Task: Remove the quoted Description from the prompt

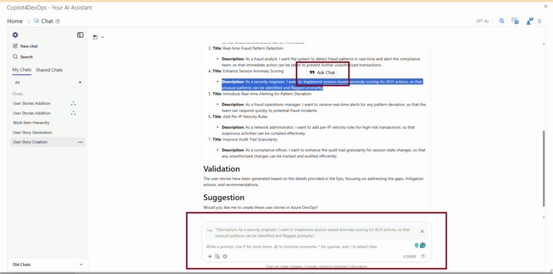Action: pyautogui.click(x=422, y=231)
